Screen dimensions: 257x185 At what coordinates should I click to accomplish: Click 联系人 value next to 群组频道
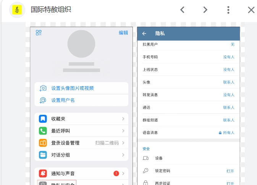229,120
